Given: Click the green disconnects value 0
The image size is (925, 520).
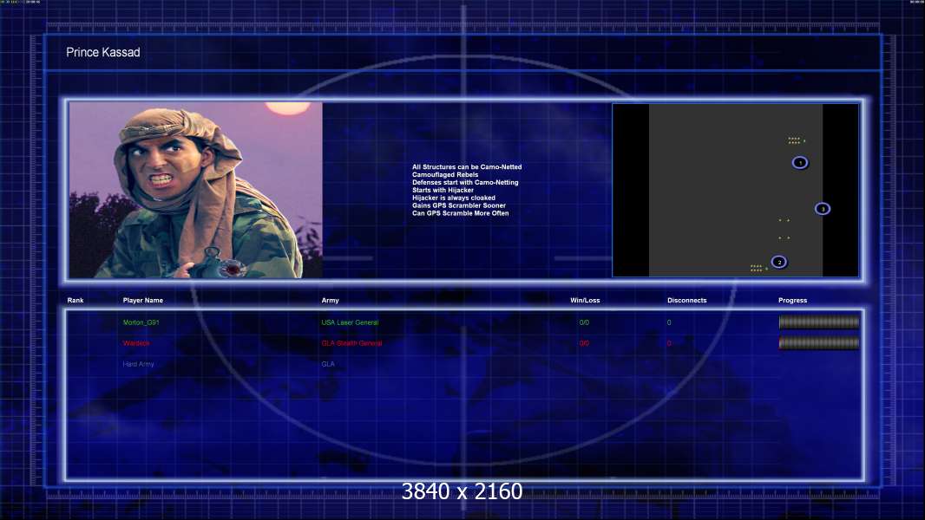Looking at the screenshot, I should pyautogui.click(x=669, y=322).
